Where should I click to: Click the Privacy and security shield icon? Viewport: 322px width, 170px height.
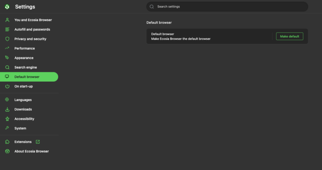[7, 39]
